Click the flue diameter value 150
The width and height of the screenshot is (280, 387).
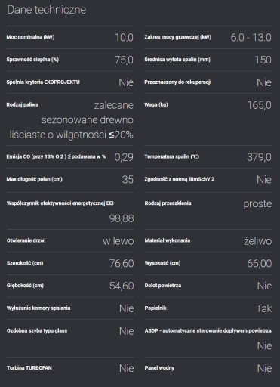263,60
